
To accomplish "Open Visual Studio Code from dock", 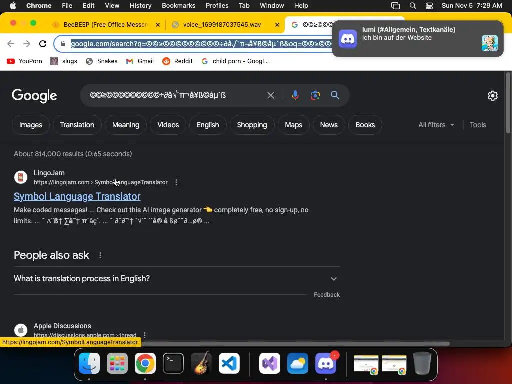I will 229,363.
